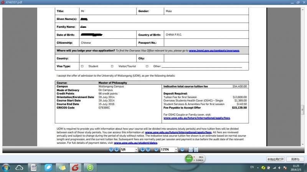This screenshot has height=172, width=307.
Task: Click the EN language indicator
Action: pos(252,167)
